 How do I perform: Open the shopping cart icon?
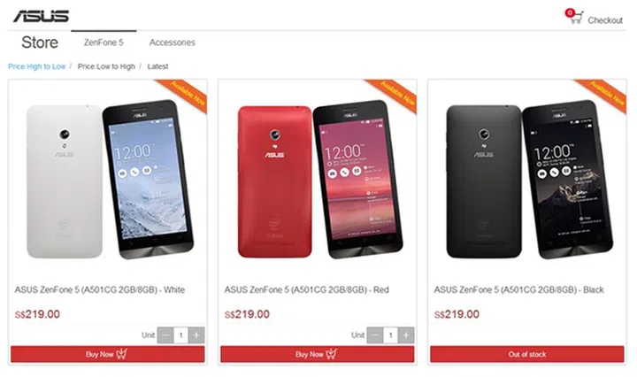575,17
